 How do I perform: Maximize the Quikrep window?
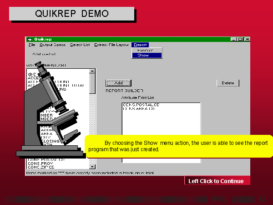point(240,39)
